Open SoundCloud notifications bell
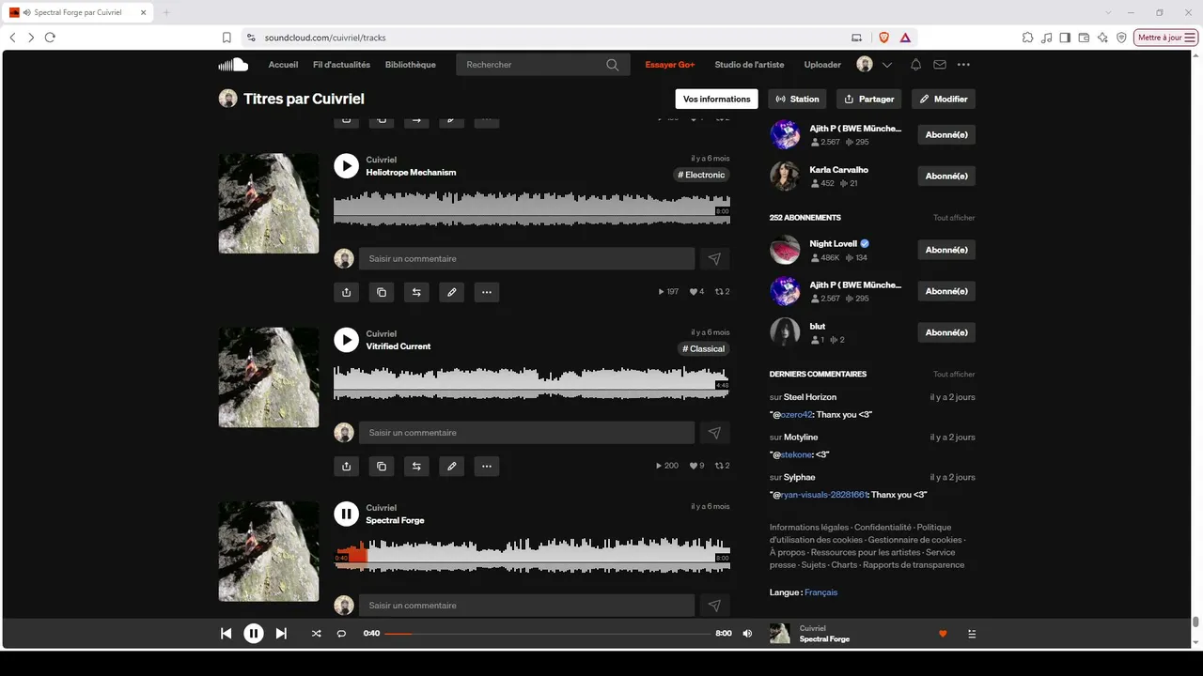This screenshot has width=1203, height=676. click(915, 65)
